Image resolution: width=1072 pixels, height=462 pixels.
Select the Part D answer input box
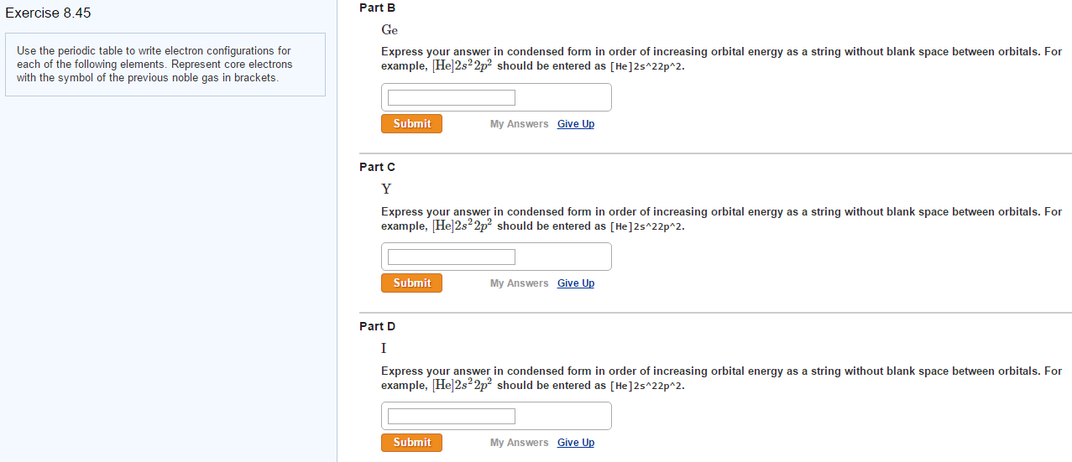pos(452,416)
